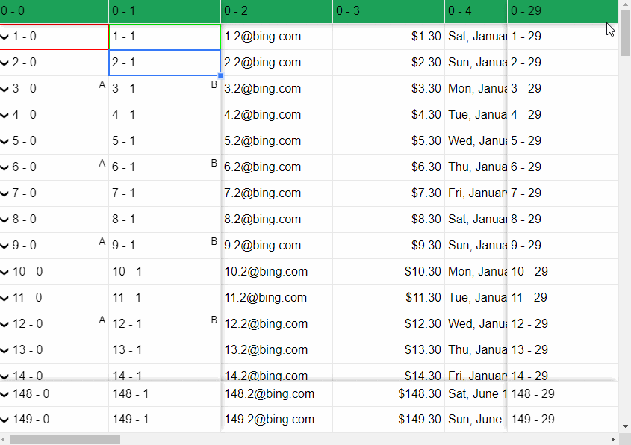
Task: Click the vertical scrollbar up arrow
Action: tap(625, 5)
